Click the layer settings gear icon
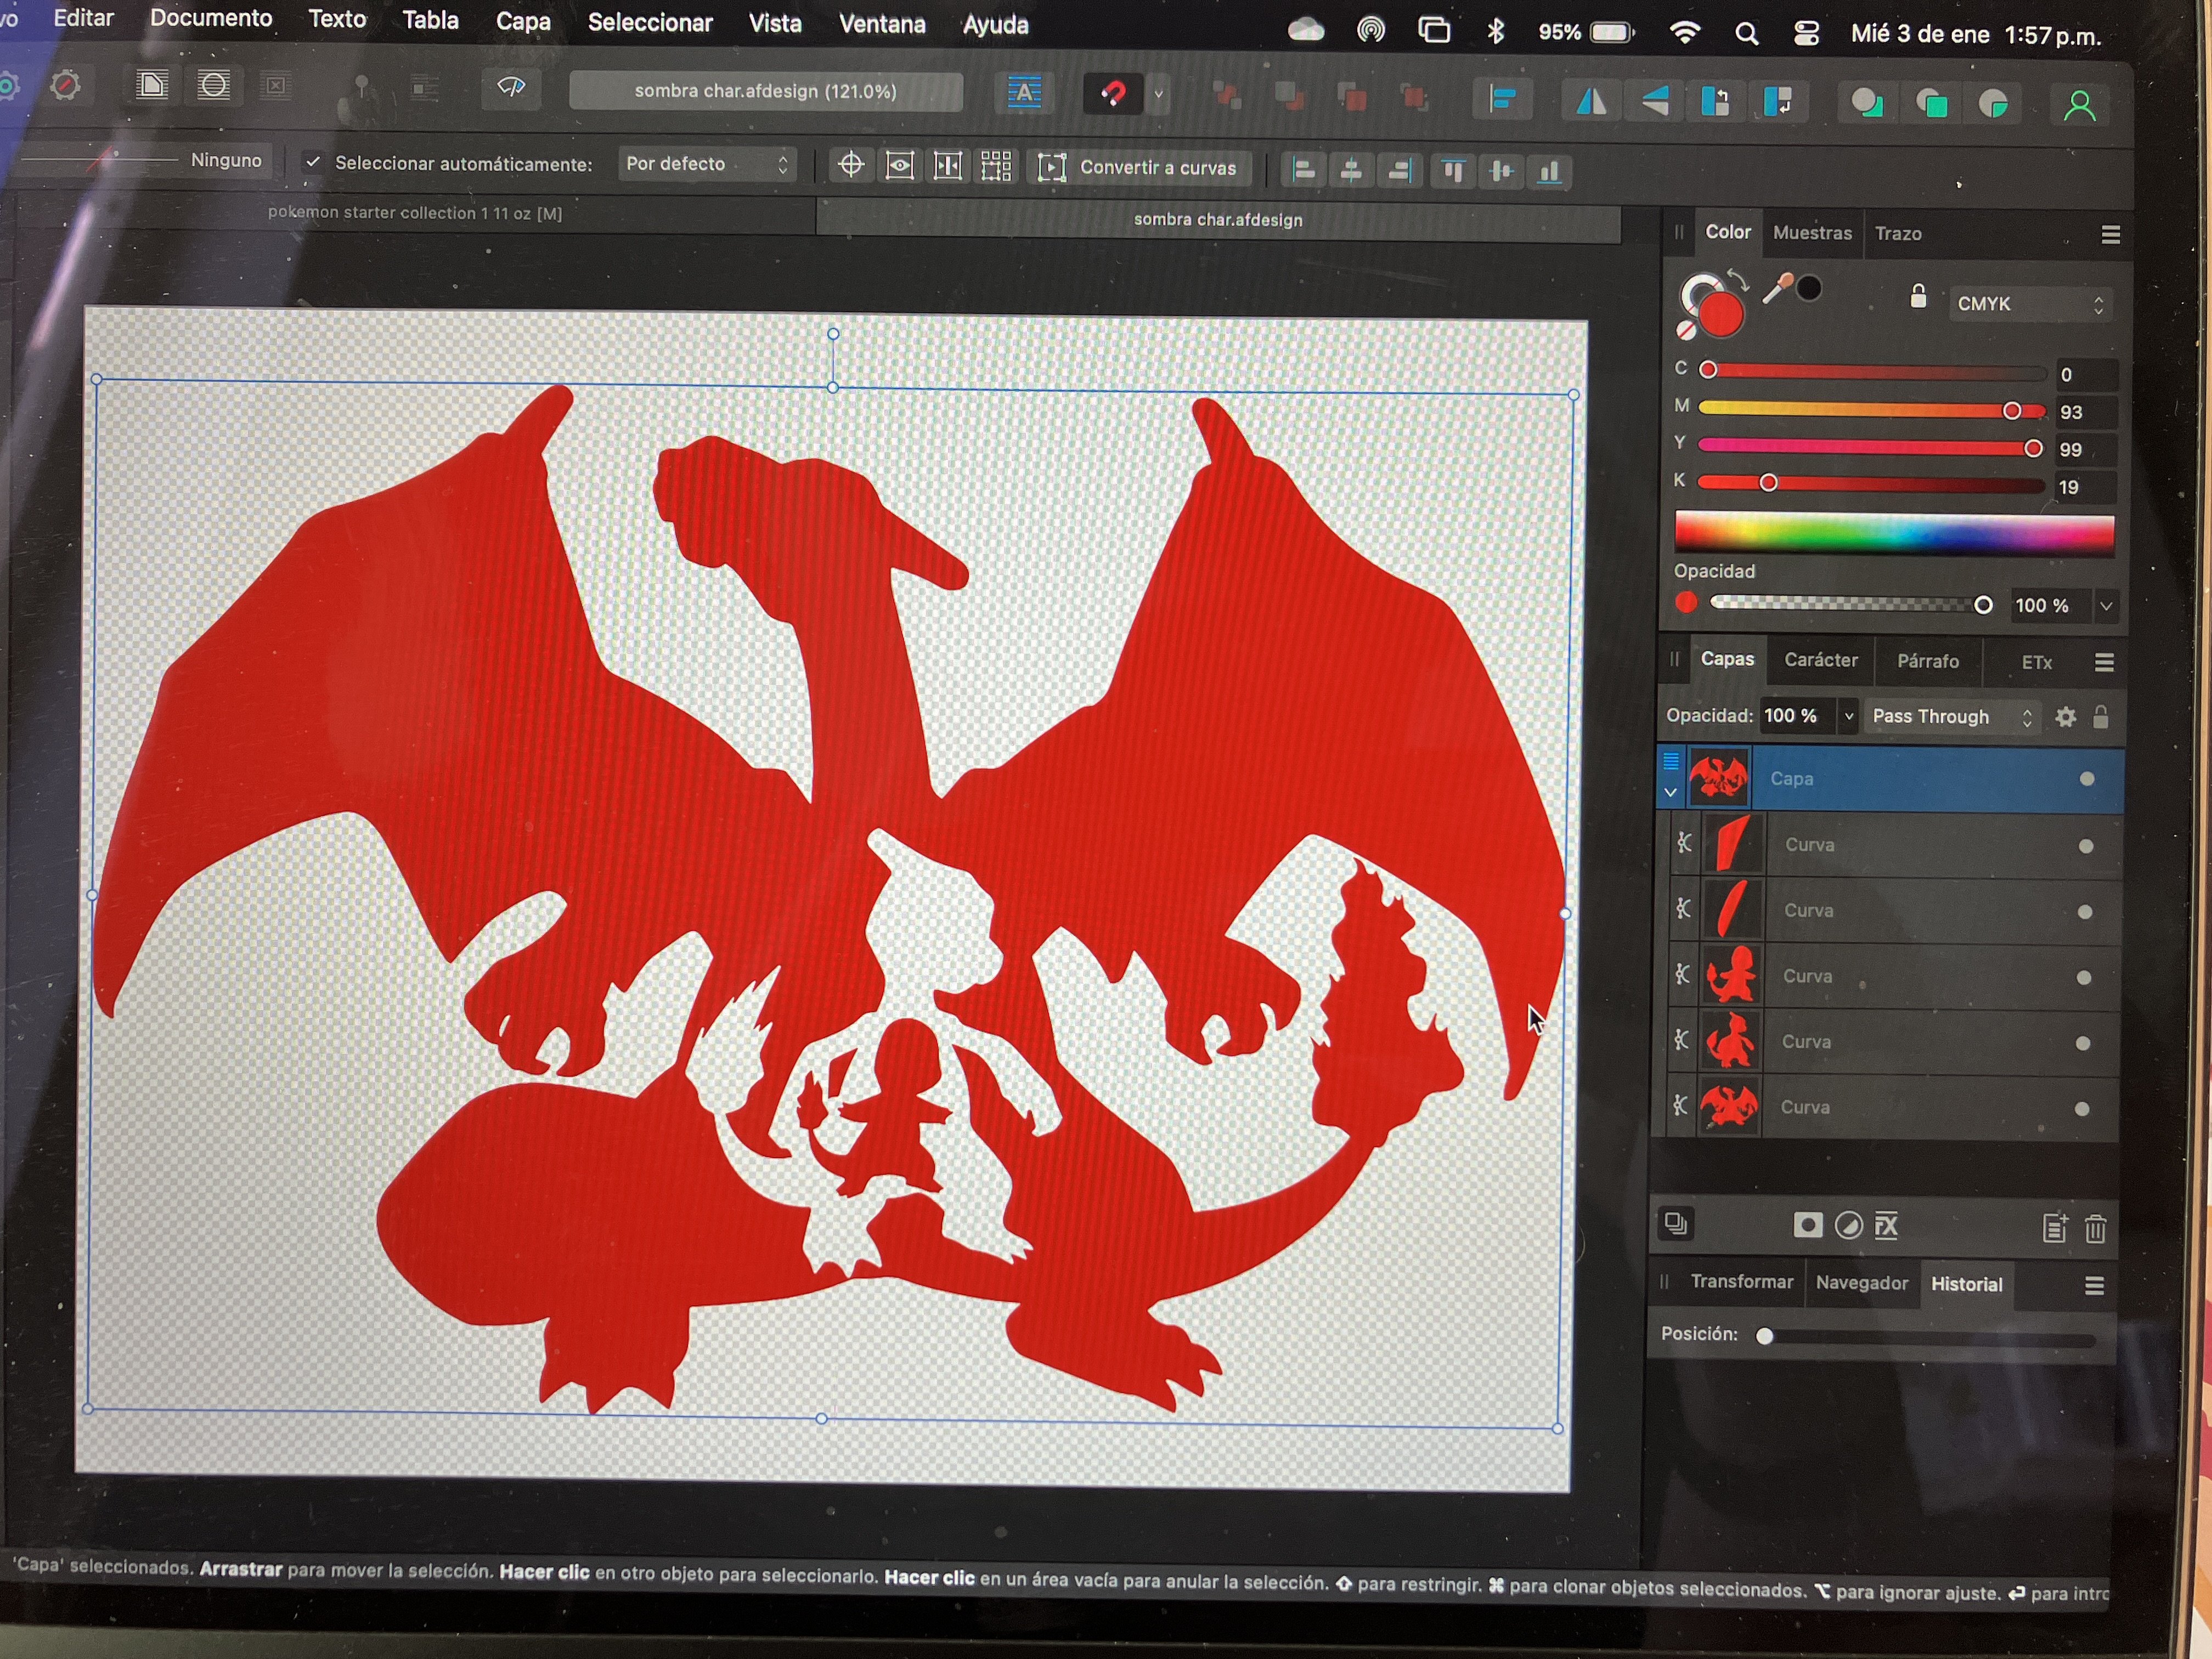 tap(2065, 717)
